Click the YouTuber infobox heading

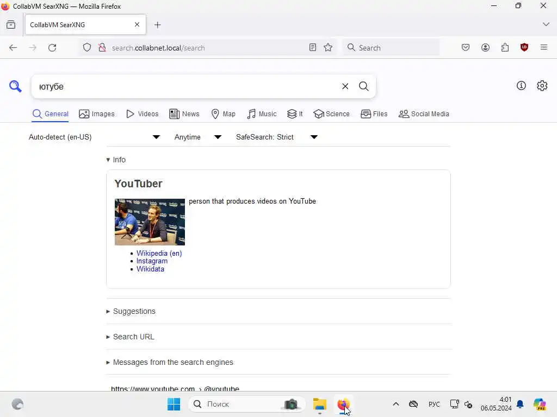(x=138, y=184)
